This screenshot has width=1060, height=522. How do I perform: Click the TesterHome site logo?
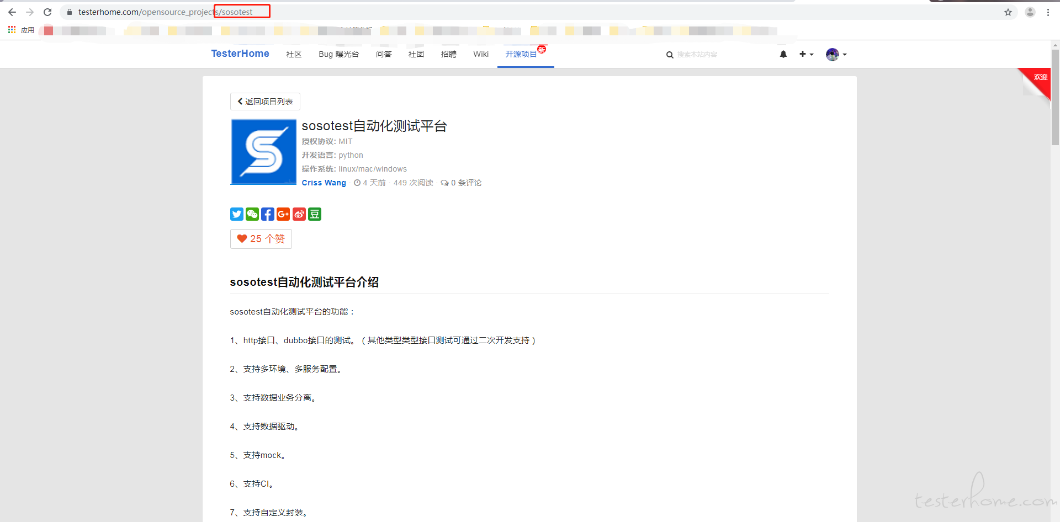tap(240, 54)
